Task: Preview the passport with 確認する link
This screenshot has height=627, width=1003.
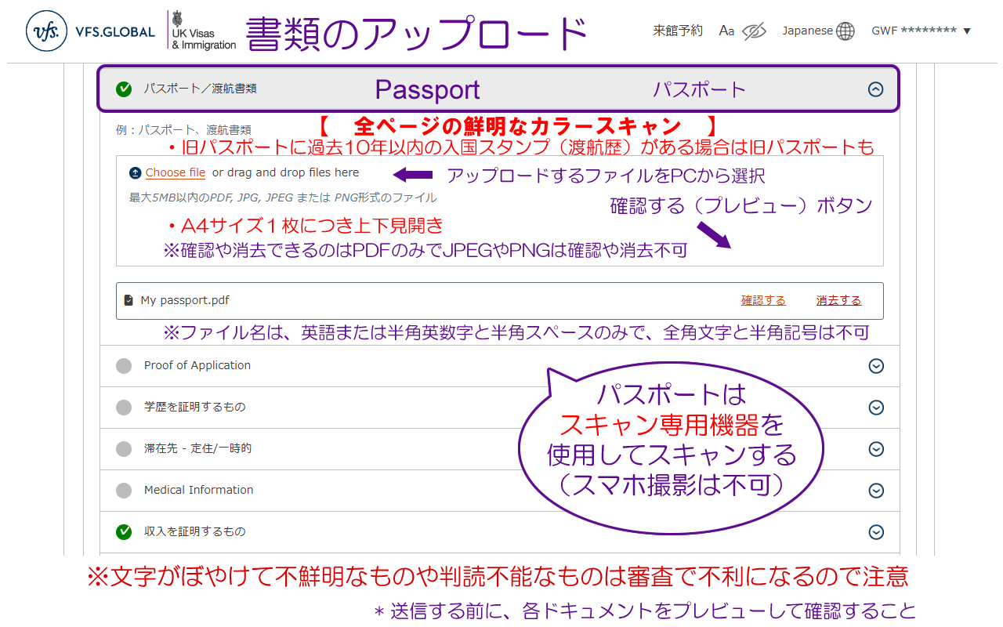Action: pos(763,300)
